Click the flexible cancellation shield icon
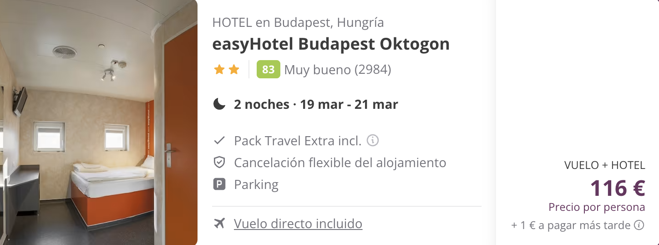Screen dimensions: 659x245 [x=219, y=163]
